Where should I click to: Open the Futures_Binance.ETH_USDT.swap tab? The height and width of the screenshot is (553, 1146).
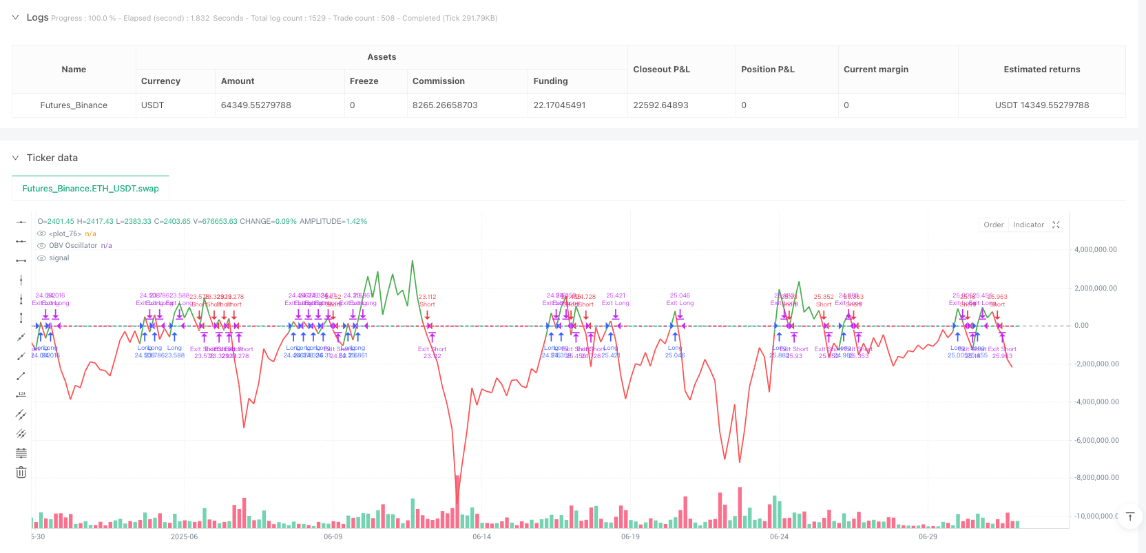click(90, 188)
